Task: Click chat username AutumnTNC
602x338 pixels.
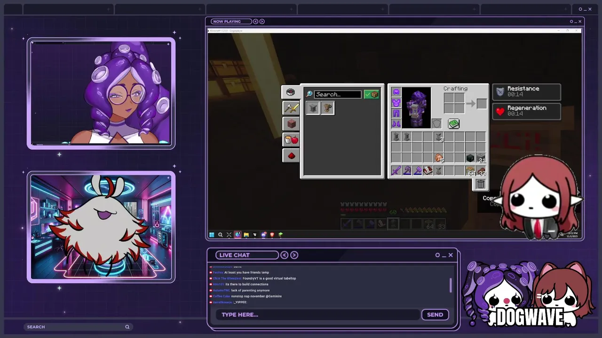Action: click(x=222, y=290)
